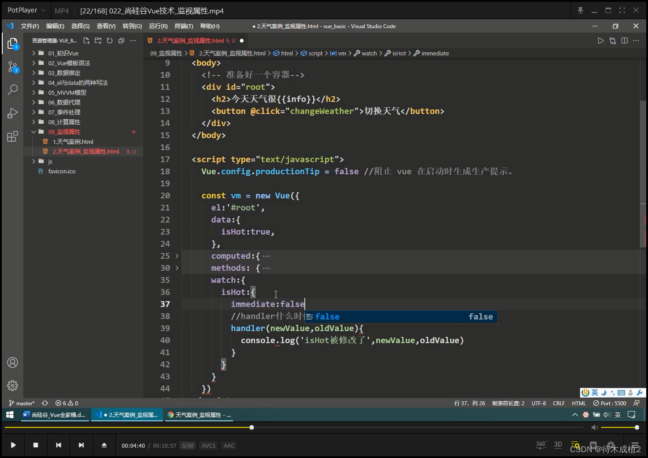
Task: Open Run and Debug view
Action: 13,113
